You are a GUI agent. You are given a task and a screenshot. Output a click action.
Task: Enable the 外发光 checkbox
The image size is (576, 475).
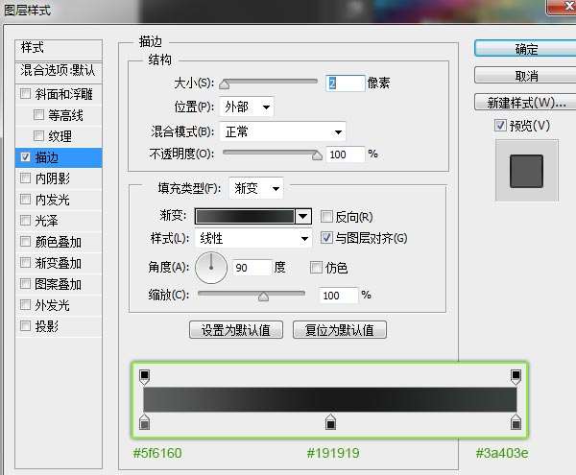click(x=25, y=305)
